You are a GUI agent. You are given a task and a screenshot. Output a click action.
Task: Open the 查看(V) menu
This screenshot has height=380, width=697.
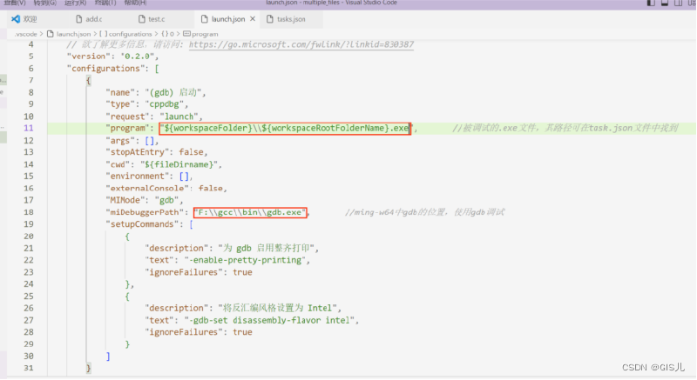tap(15, 3)
